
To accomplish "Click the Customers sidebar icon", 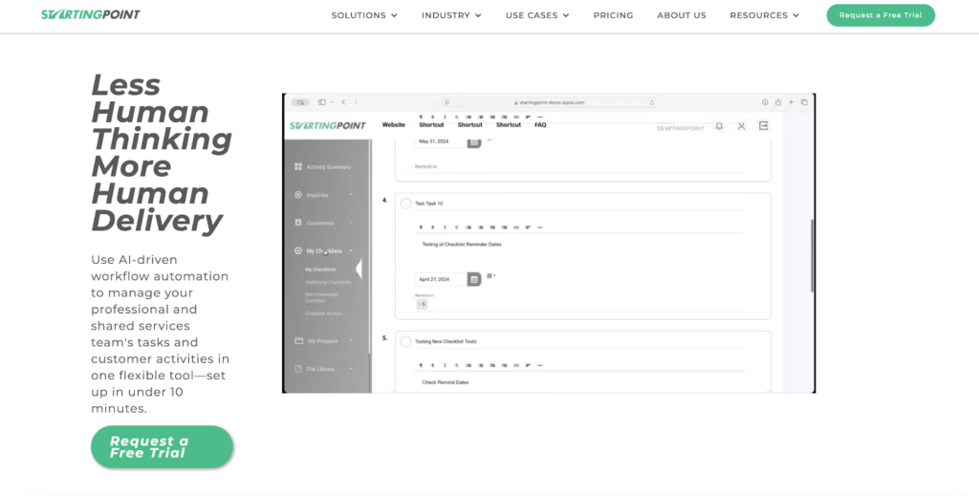I will coord(298,223).
